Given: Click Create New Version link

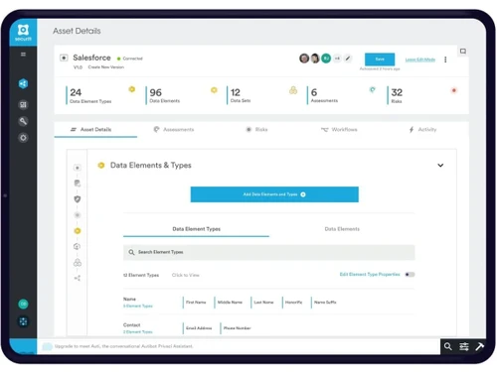Looking at the screenshot, I should [106, 67].
